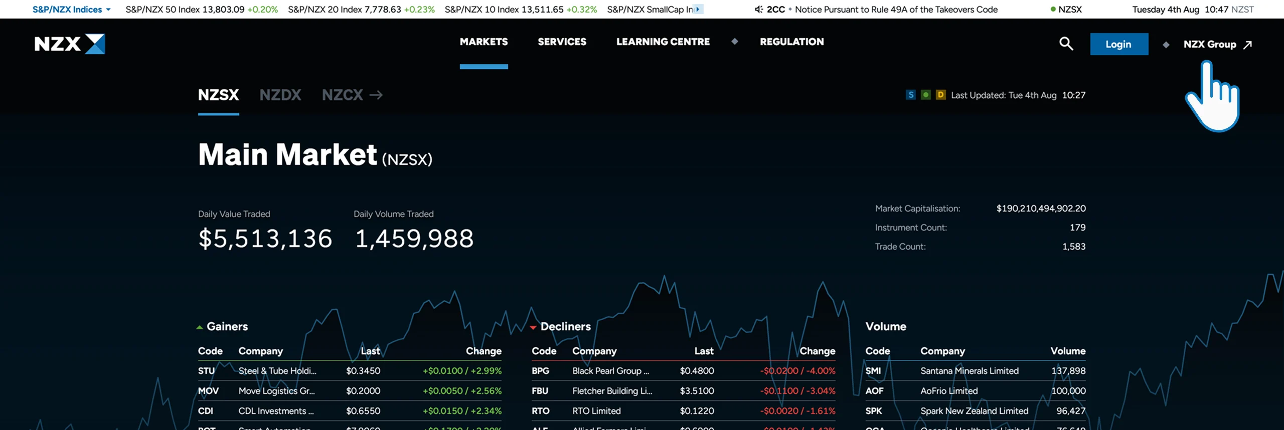Click the Gainers up-triangle icon
The image size is (1284, 430).
(x=200, y=327)
